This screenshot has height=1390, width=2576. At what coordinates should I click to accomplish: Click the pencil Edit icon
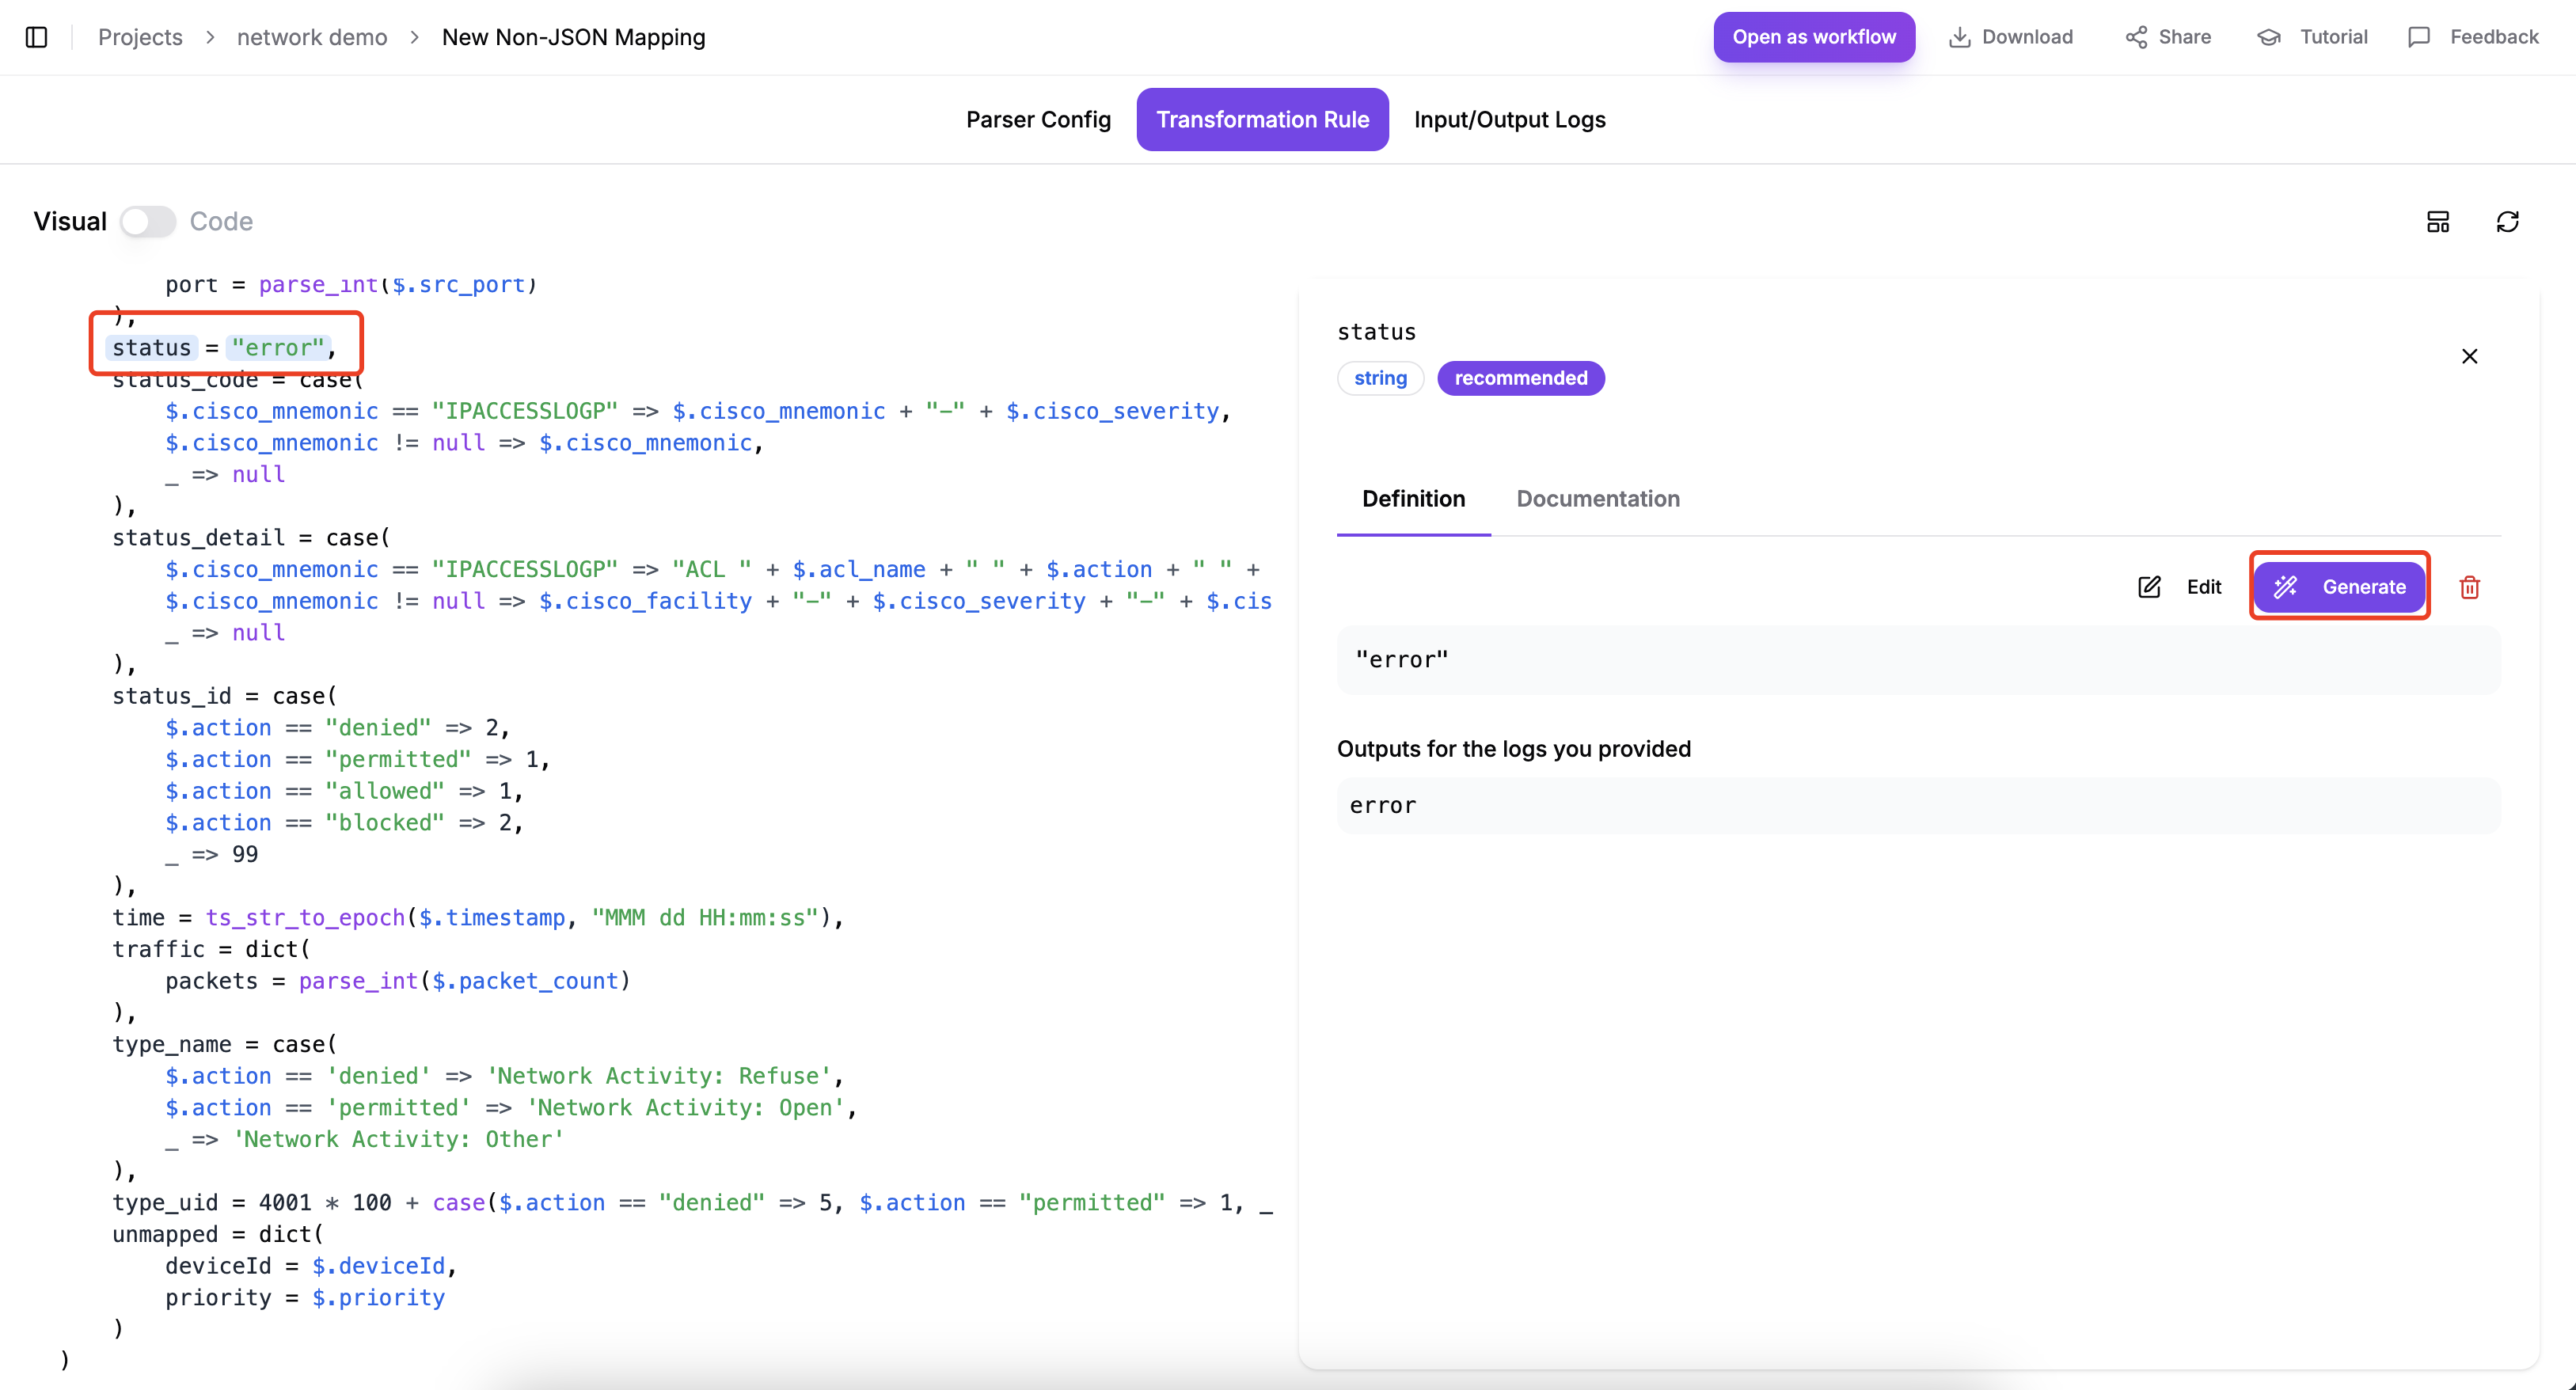coord(2149,587)
